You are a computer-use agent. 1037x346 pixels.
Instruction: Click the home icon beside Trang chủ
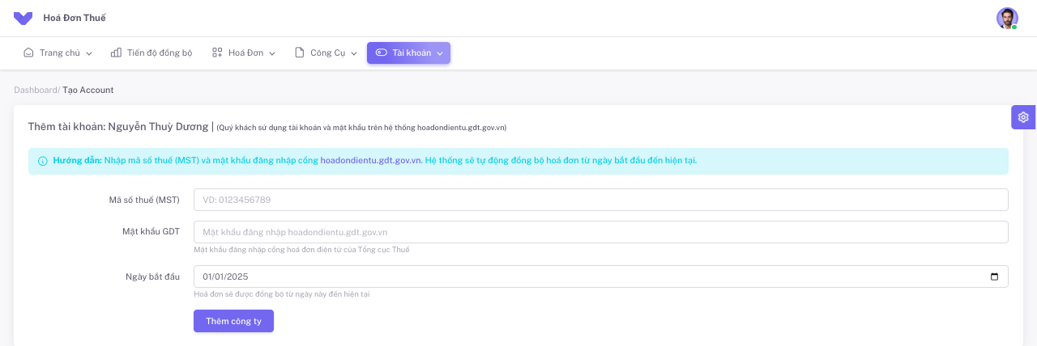(x=29, y=53)
